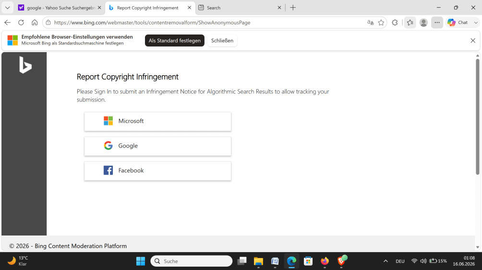
Task: Open Copilot Chat button
Action: click(458, 22)
